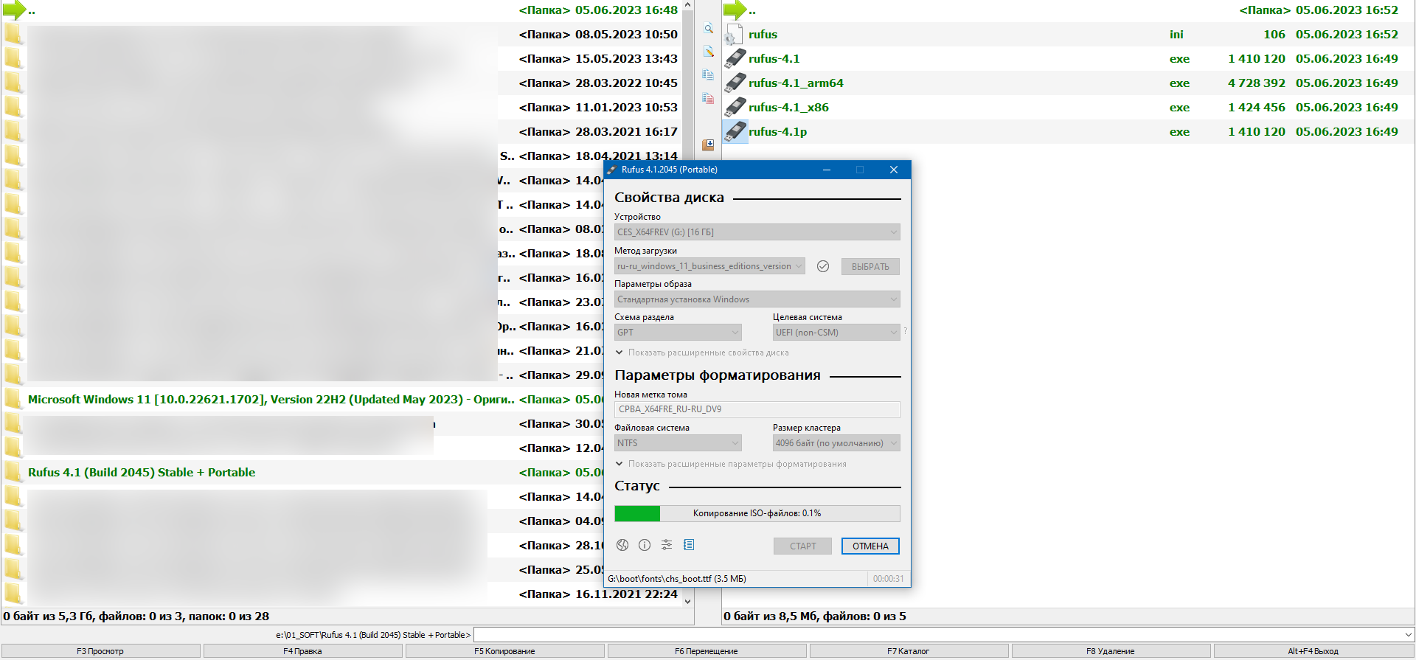Click the right panel status 0 байт из 8,5 Мб
This screenshot has height=660, width=1416.
click(x=814, y=616)
